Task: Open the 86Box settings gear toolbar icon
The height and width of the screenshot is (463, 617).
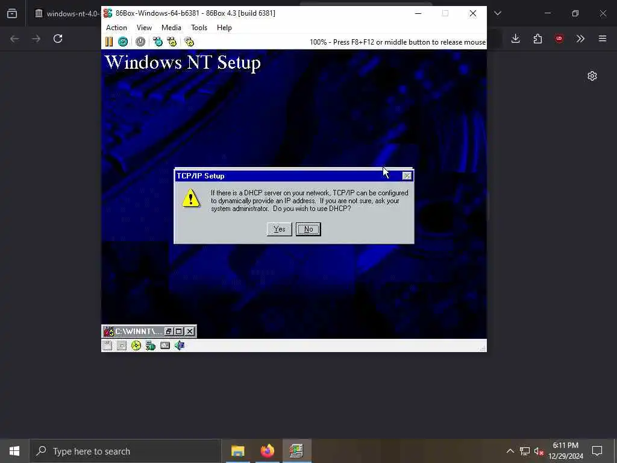Action: pyautogui.click(x=189, y=42)
